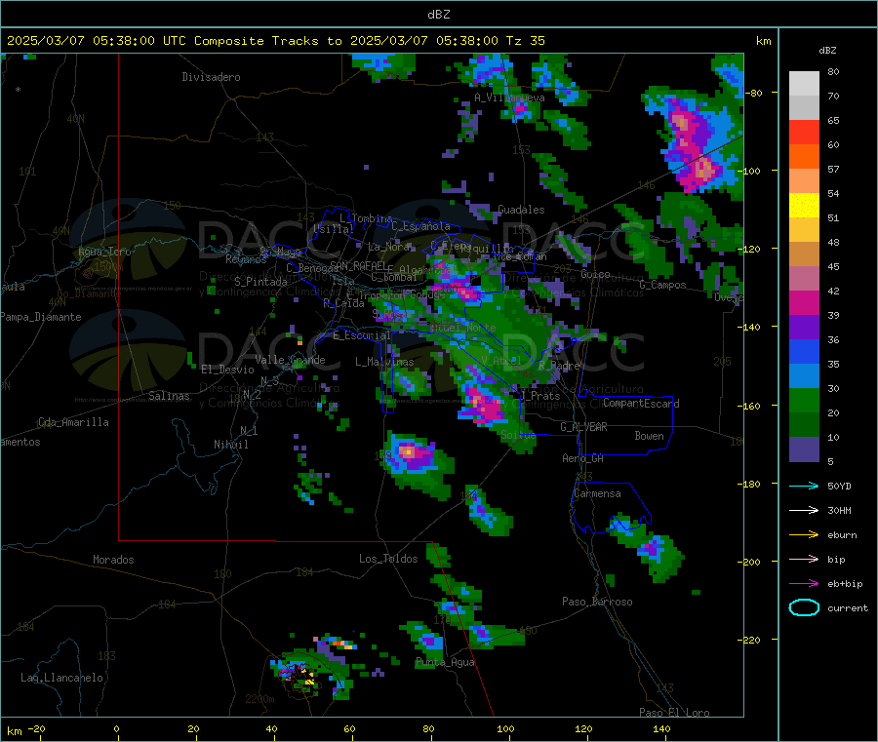The width and height of the screenshot is (878, 742).
Task: Click the 50YD cyan arrow legend icon
Action: (804, 486)
